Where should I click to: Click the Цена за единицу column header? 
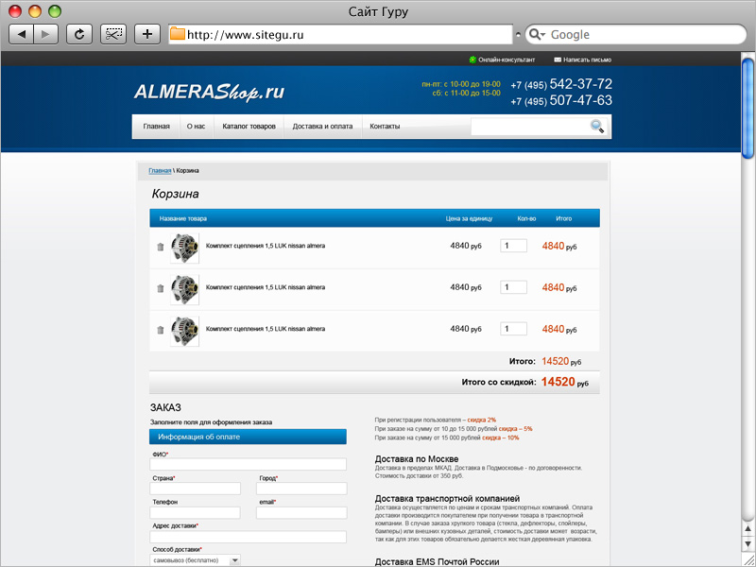click(469, 218)
